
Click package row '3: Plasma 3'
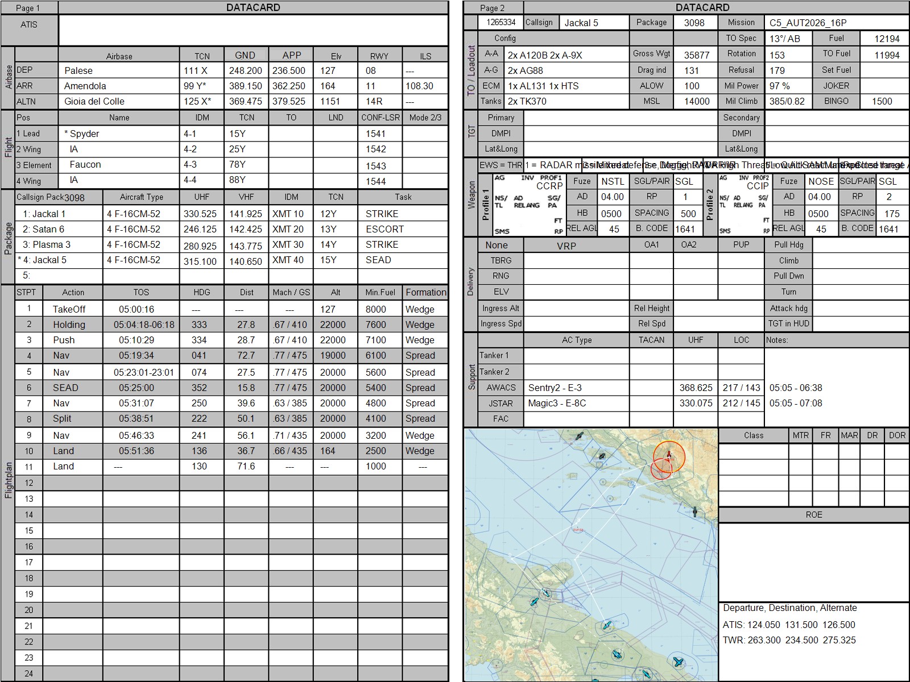point(59,244)
